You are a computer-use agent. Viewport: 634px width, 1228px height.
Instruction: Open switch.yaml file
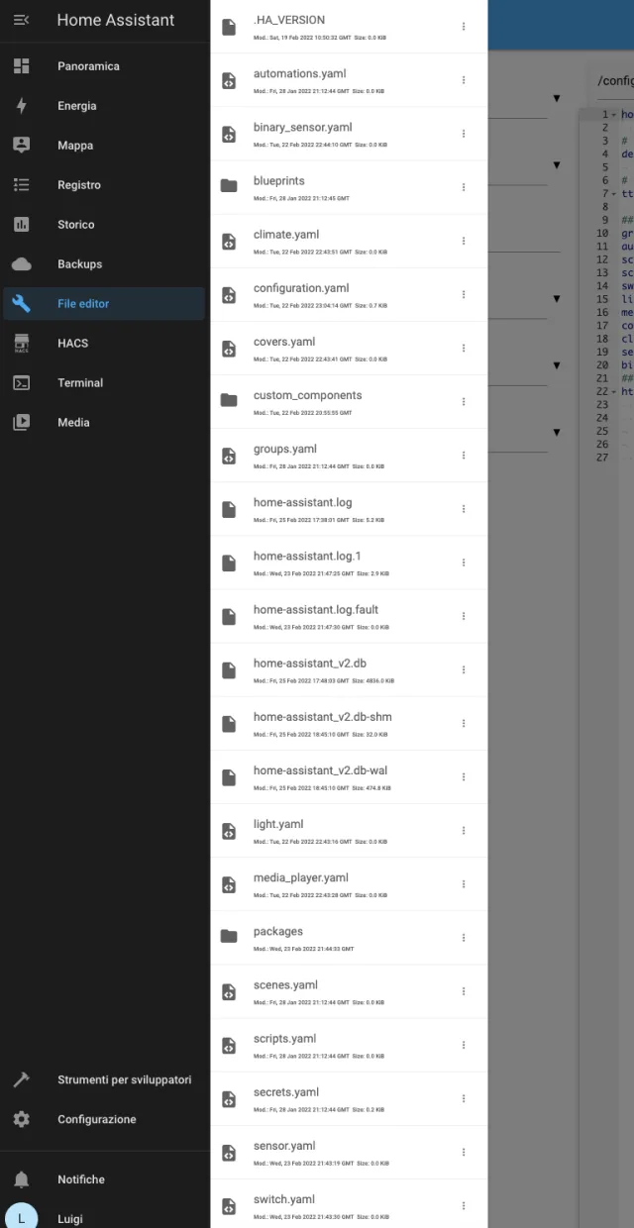349,1202
